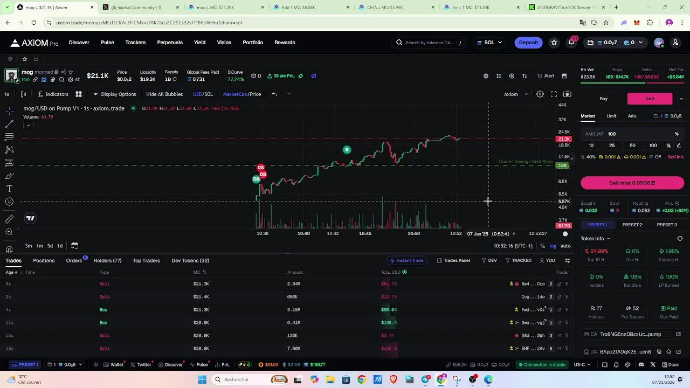This screenshot has width=690, height=388.
Task: Open the trades table settings sliders icon
Action: click(x=567, y=261)
